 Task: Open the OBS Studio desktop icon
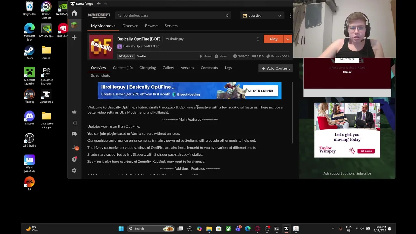pyautogui.click(x=29, y=140)
